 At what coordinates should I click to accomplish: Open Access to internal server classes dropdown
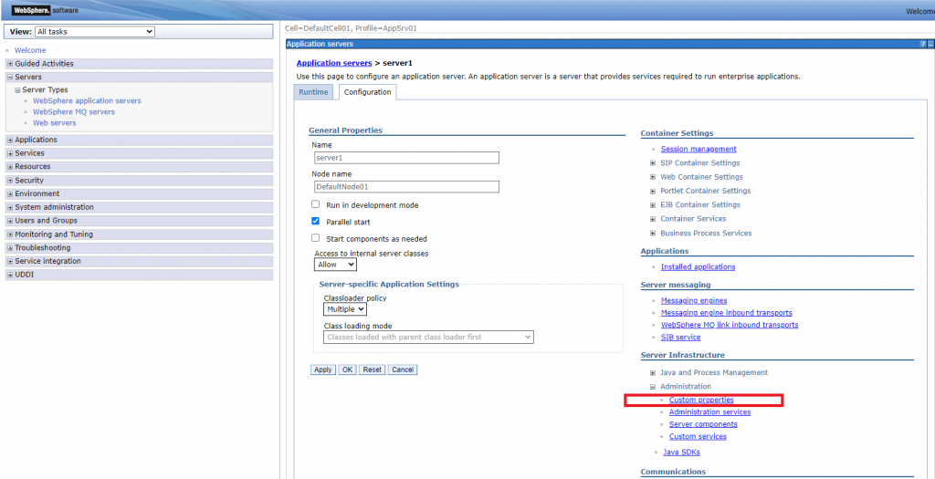[x=335, y=264]
